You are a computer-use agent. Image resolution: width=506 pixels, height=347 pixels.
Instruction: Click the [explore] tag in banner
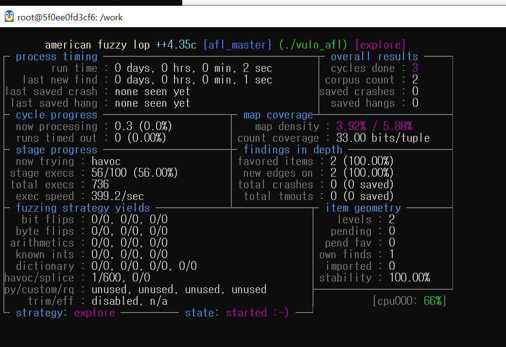coord(380,45)
